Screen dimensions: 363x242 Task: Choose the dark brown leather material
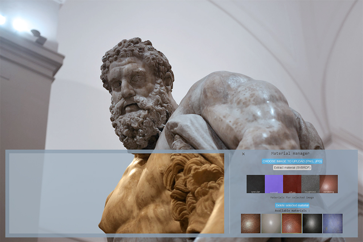pyautogui.click(x=251, y=223)
